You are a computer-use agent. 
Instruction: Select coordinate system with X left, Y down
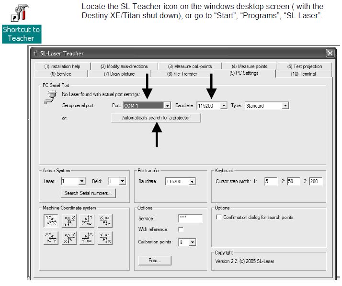[105, 220]
